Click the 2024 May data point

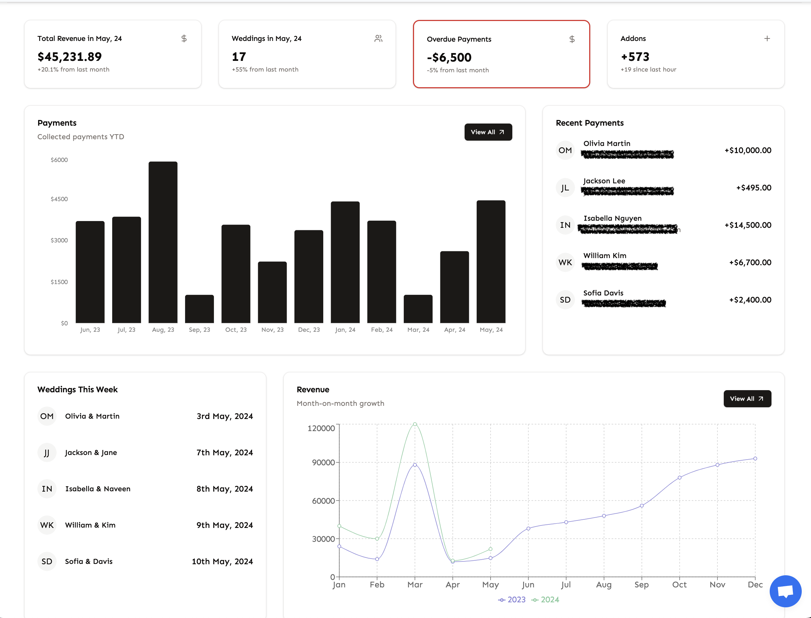(x=490, y=549)
